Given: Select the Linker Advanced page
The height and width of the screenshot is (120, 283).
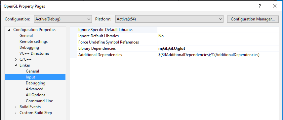Looking at the screenshot, I should coord(34,89).
